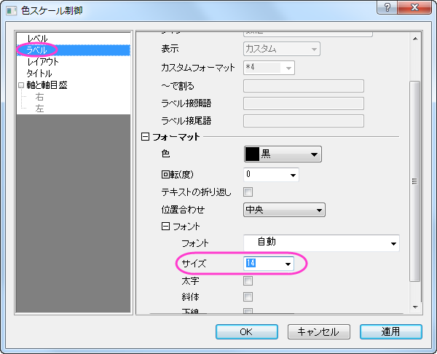Click the 適用 button

[x=390, y=331]
